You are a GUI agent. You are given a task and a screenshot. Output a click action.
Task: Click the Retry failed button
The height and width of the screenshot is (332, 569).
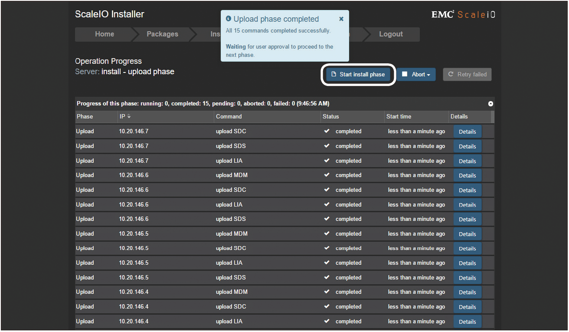point(467,74)
